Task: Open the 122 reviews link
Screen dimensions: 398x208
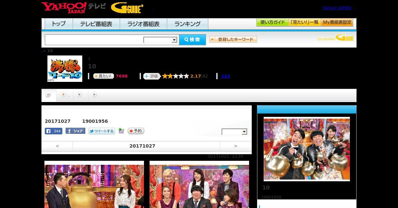Action: 226,76
